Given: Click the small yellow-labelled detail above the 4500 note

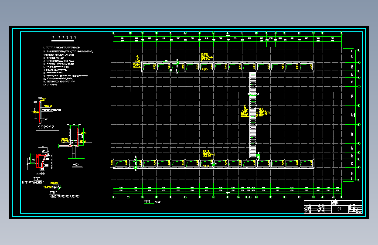Looking at the screenshot, I should tap(53, 186).
